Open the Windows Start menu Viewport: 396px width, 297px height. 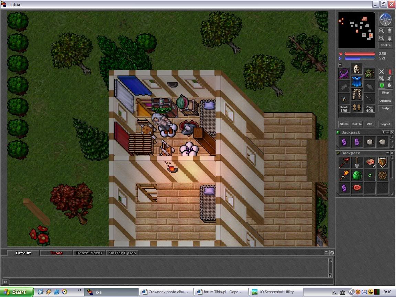pyautogui.click(x=16, y=292)
